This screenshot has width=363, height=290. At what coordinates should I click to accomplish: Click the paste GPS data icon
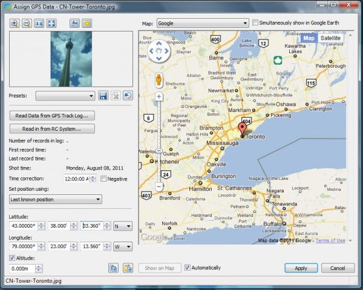[128, 268]
